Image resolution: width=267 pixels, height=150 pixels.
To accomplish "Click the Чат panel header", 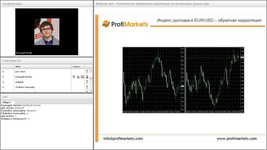I will tap(47, 97).
